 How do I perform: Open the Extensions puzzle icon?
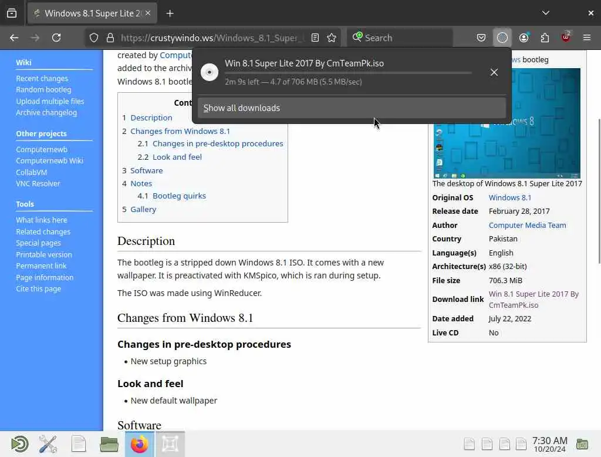coord(545,38)
